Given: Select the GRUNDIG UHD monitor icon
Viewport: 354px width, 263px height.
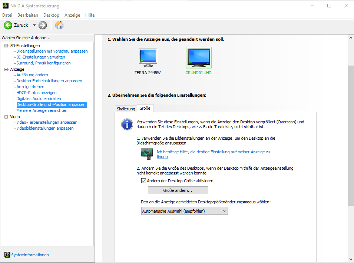Looking at the screenshot, I should (x=199, y=58).
